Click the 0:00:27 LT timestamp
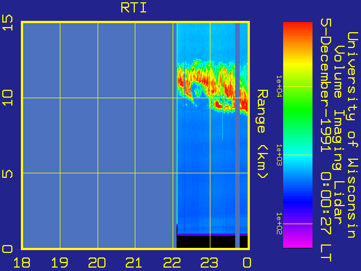This screenshot has height=271, width=361. coord(326,216)
